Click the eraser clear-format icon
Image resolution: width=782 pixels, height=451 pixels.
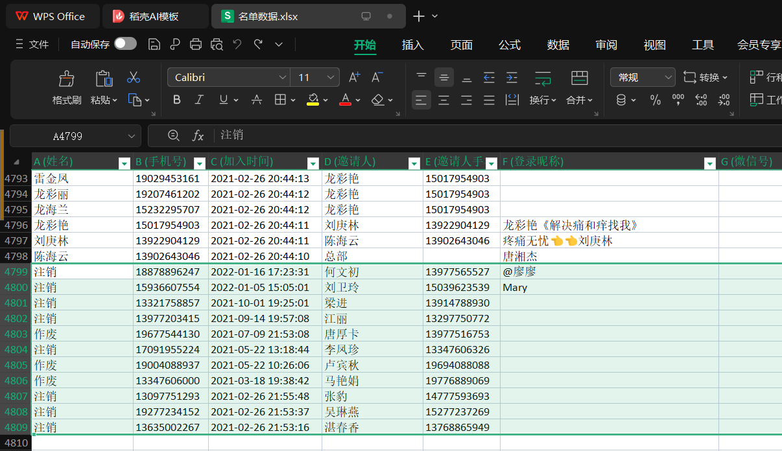378,100
